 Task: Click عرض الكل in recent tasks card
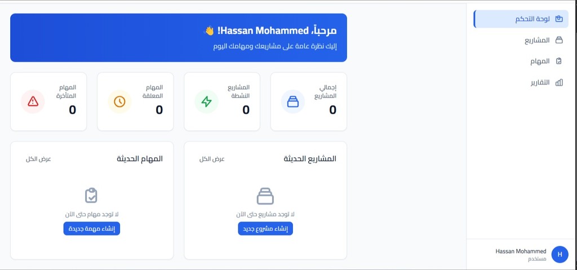(38, 159)
